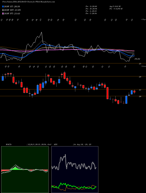Click the 'Pre V: 0.295 M' volume text

[116, 9]
